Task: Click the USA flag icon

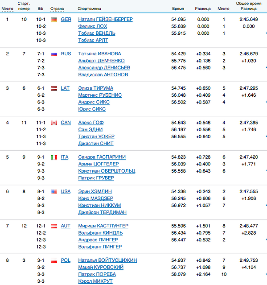Action: click(x=54, y=192)
